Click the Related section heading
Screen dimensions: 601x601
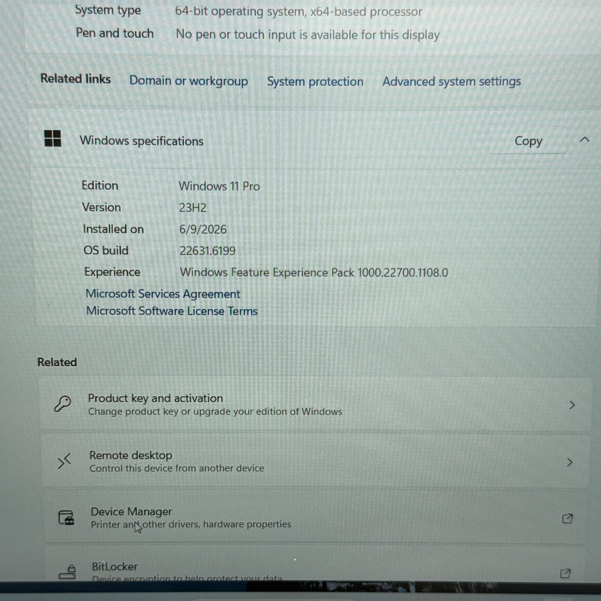pos(57,362)
